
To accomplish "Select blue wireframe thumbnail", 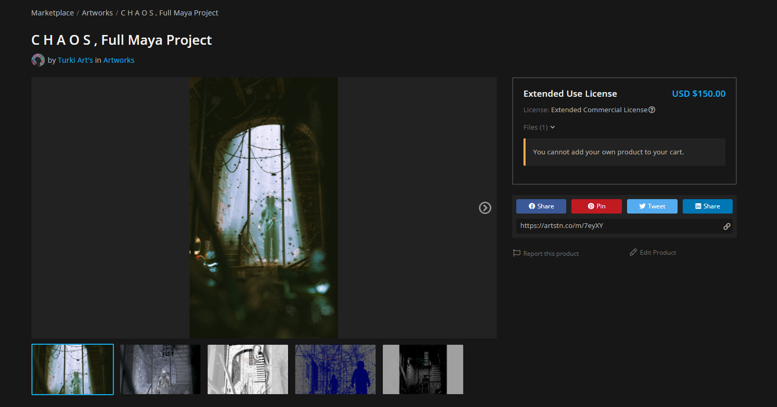I will pyautogui.click(x=335, y=369).
